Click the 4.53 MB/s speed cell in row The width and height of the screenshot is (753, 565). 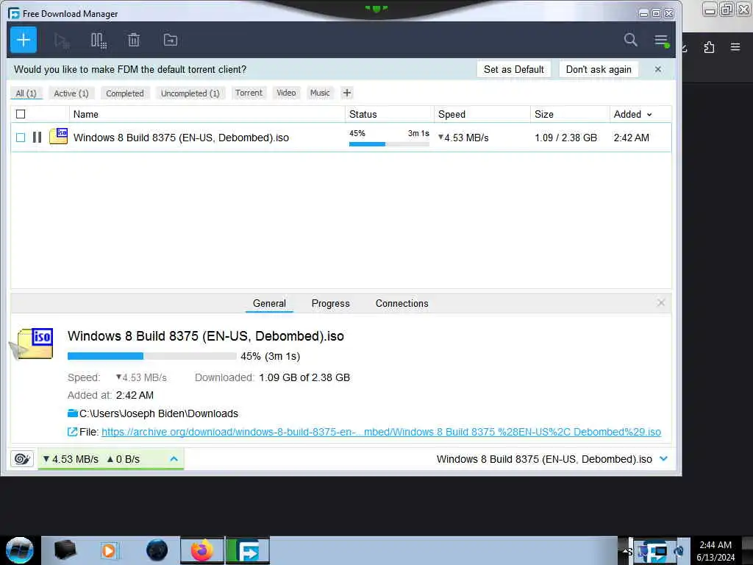(x=463, y=138)
